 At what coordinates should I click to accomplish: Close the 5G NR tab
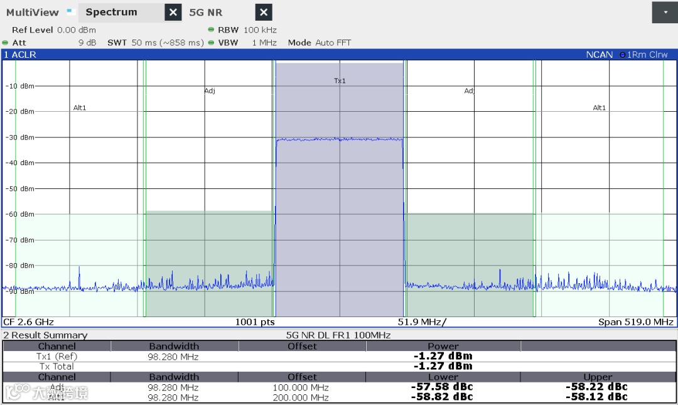point(263,13)
